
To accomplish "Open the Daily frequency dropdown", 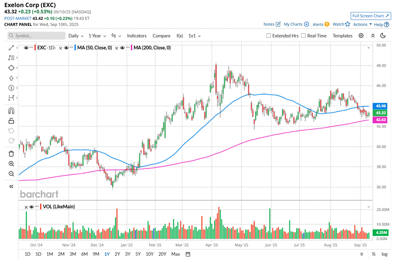I will 76,36.
